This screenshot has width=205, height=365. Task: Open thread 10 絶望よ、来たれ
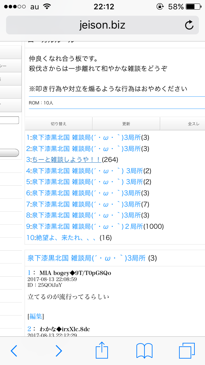(63, 238)
